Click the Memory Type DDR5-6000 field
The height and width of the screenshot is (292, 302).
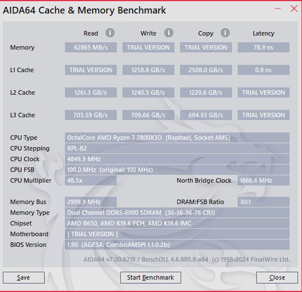point(177,213)
